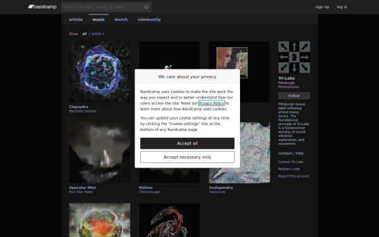379x237 pixels.
Task: Open the Operator Mist title link
Action: coord(82,188)
